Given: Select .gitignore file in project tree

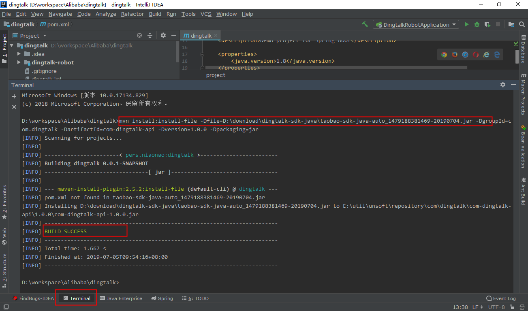Looking at the screenshot, I should pyautogui.click(x=40, y=71).
